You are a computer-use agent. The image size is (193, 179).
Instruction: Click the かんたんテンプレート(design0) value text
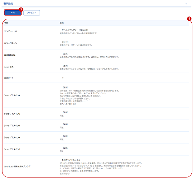point(75,30)
